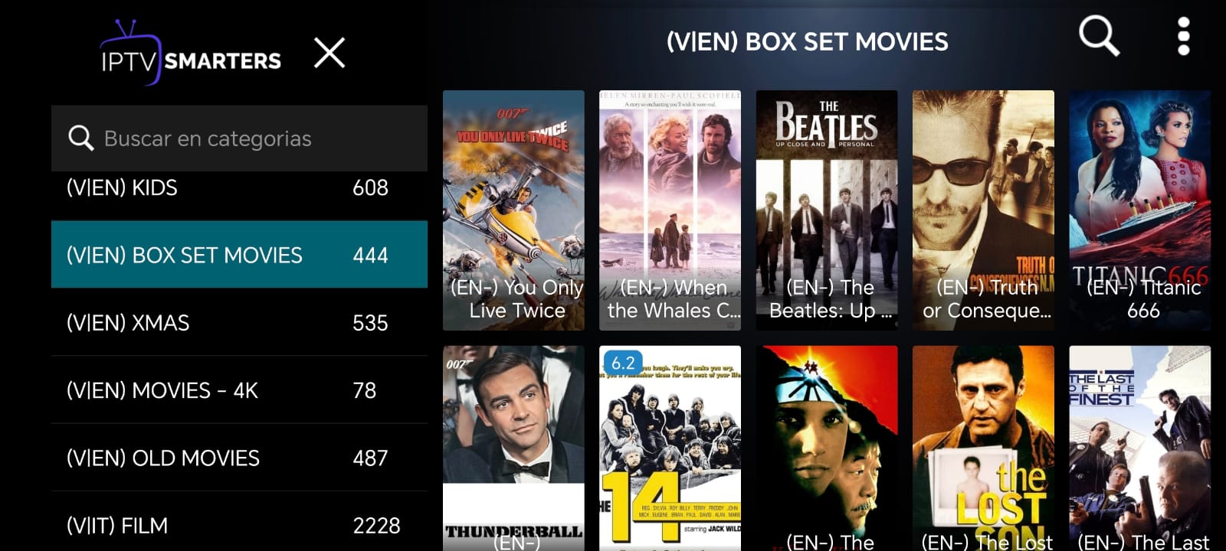Open Truth or Consequences movie poster
1226x551 pixels.
[983, 210]
